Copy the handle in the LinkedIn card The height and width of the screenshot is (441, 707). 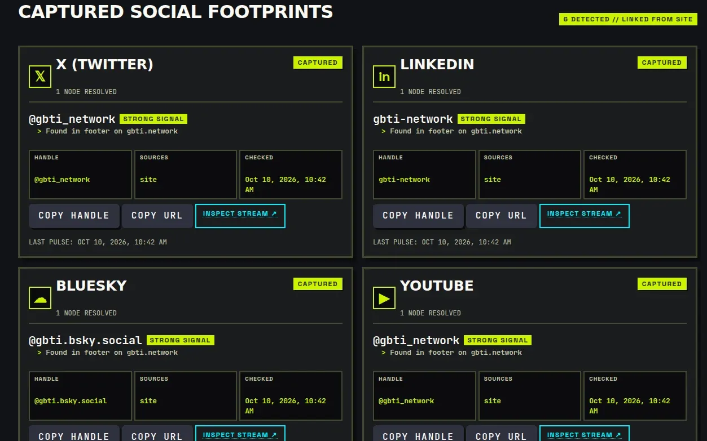click(x=418, y=216)
